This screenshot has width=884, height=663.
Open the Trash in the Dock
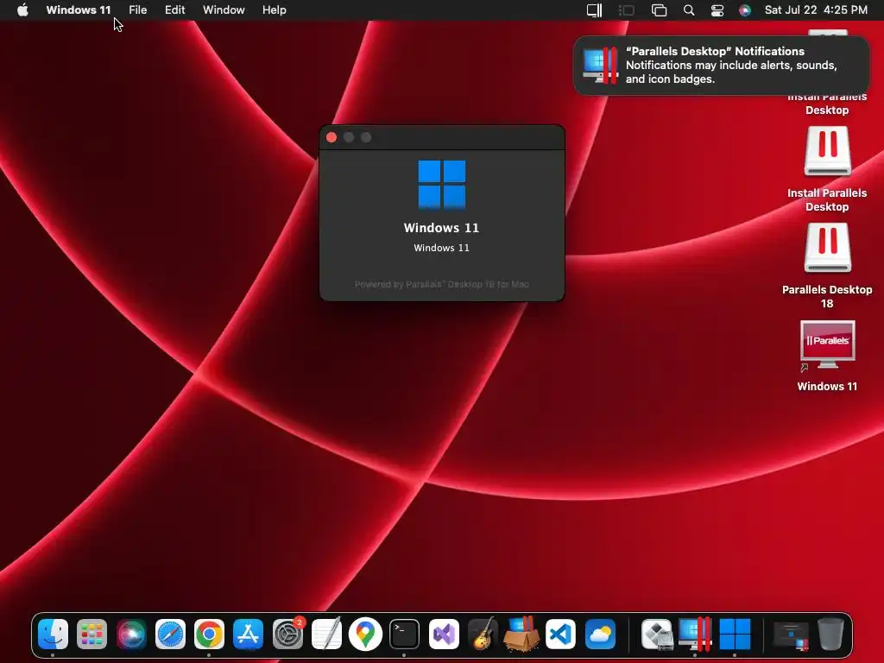pyautogui.click(x=830, y=635)
